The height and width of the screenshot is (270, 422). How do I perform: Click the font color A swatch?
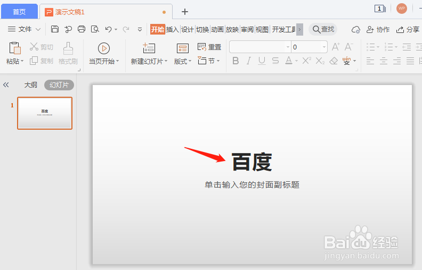pyautogui.click(x=289, y=61)
